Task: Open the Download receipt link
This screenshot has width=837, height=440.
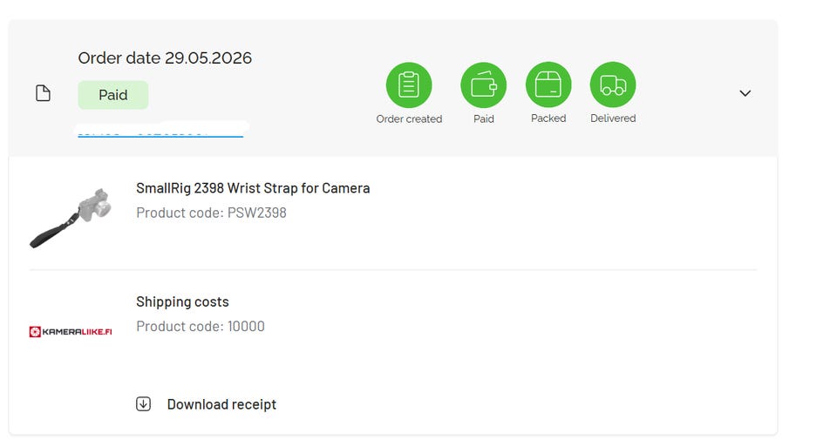Action: click(x=221, y=404)
